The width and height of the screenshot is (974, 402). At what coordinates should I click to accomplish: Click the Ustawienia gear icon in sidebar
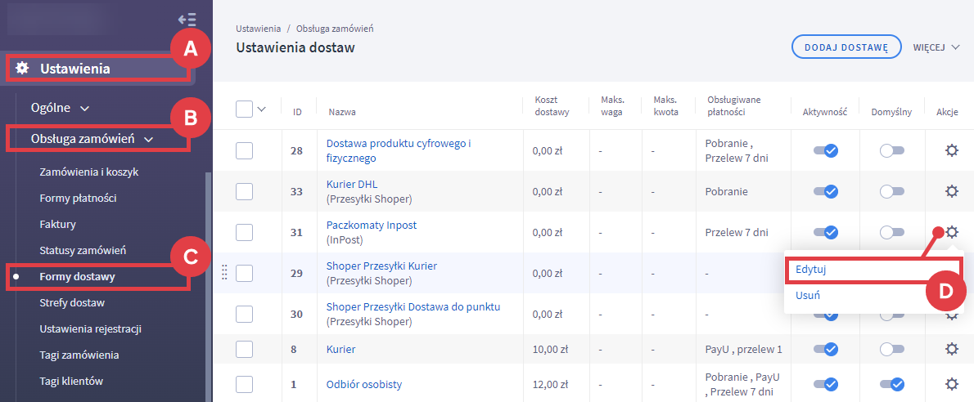pyautogui.click(x=22, y=68)
